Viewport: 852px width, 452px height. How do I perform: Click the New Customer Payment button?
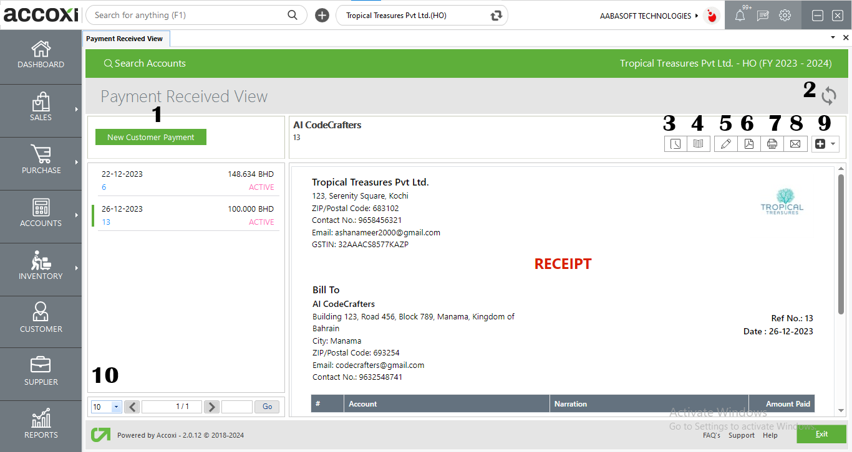click(x=150, y=136)
